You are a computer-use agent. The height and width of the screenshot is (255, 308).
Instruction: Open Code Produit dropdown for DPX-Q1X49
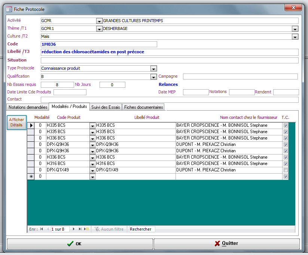pyautogui.click(x=92, y=170)
